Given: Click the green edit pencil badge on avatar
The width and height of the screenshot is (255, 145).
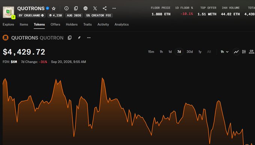Looking at the screenshot, I should coord(13,17).
